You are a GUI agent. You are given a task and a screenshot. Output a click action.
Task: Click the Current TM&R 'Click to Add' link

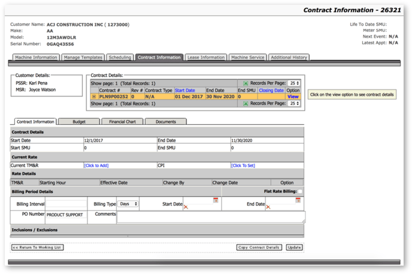coord(96,165)
